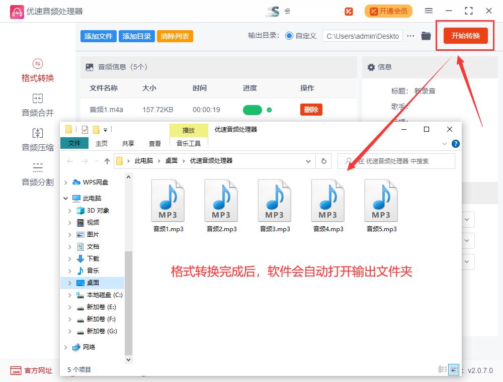Expand the 3D 对象 tree node
The image size is (503, 382).
point(69,211)
